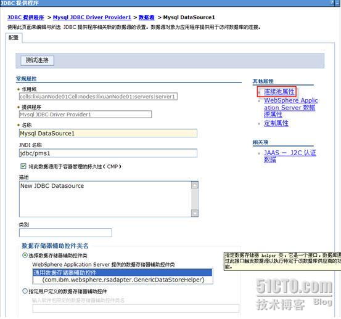Open Mysql JDBC Driver Provider1 breadcrumb link
341x319 pixels.
(92, 17)
